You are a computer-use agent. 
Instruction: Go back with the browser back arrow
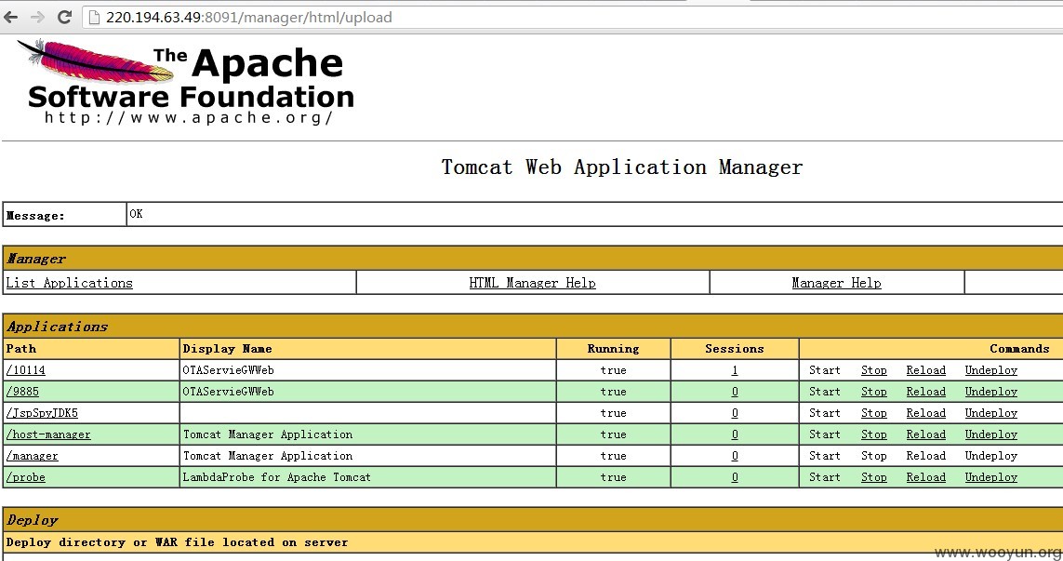coord(11,17)
